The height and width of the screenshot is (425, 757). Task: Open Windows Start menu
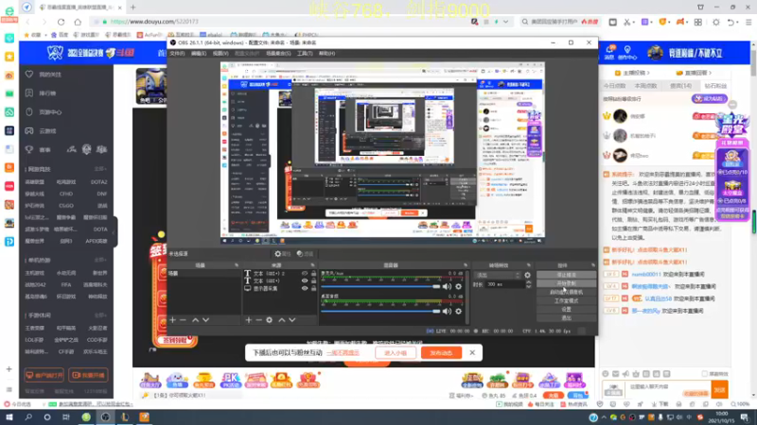point(9,417)
